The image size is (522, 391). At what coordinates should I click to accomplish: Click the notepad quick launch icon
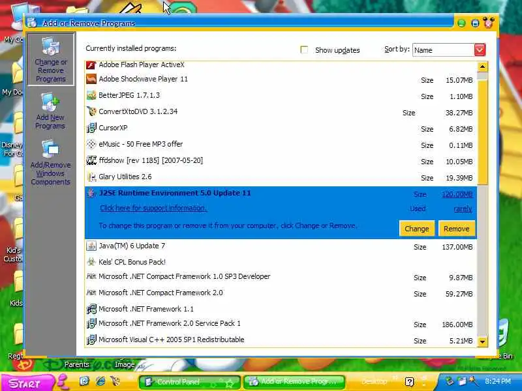point(84,381)
